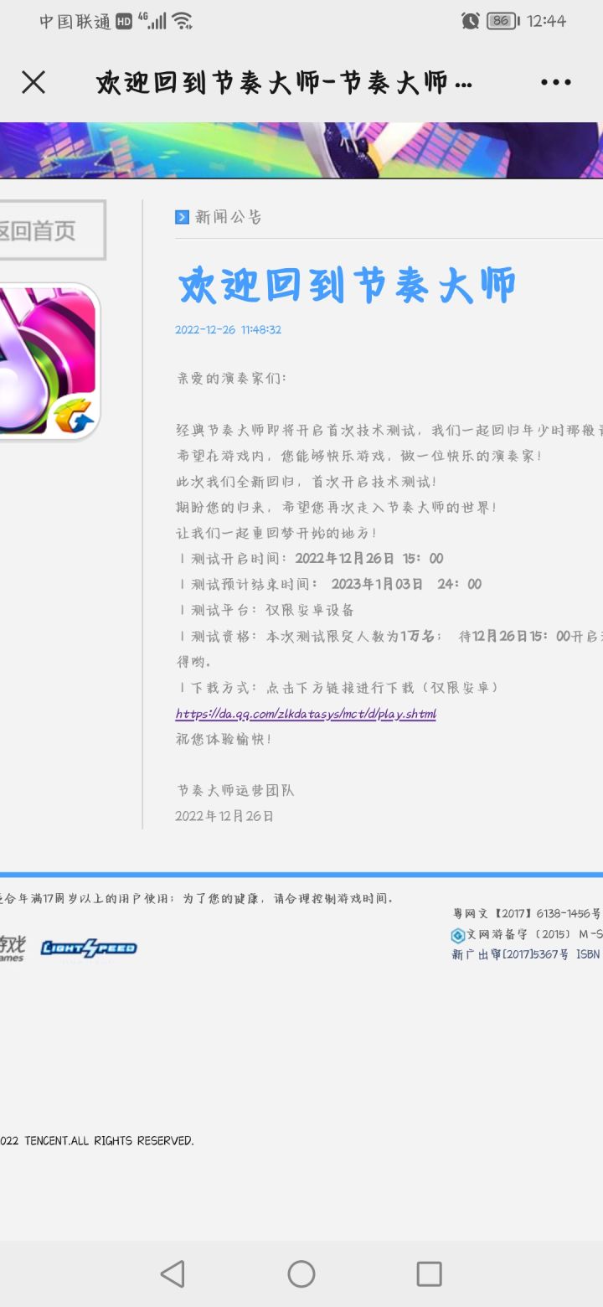Tap the Android home navigation button
The image size is (603, 1307).
click(x=301, y=1273)
